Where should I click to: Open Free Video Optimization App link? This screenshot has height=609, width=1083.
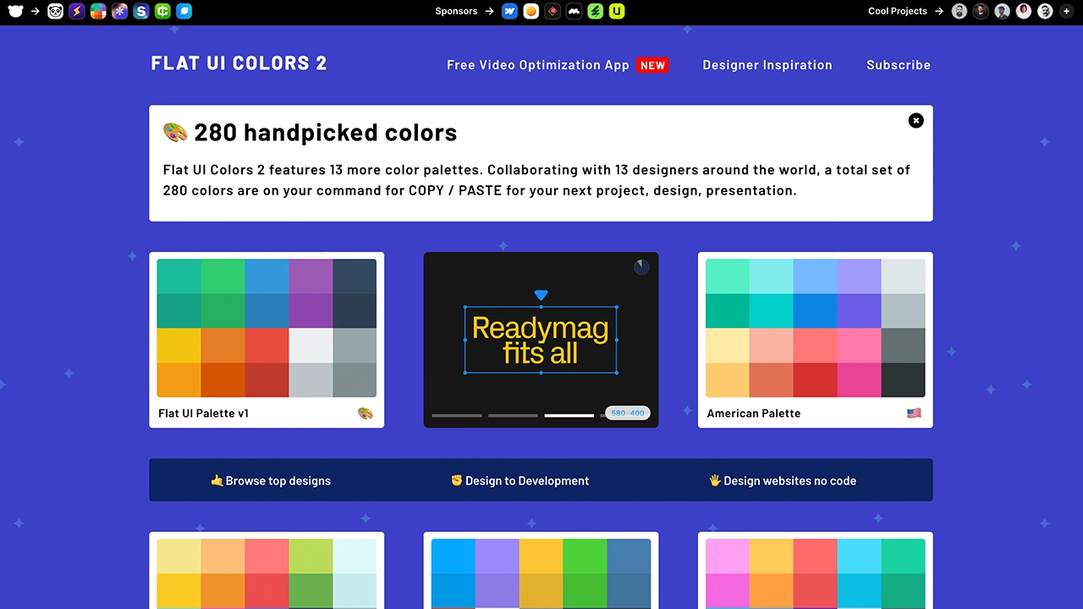point(538,65)
